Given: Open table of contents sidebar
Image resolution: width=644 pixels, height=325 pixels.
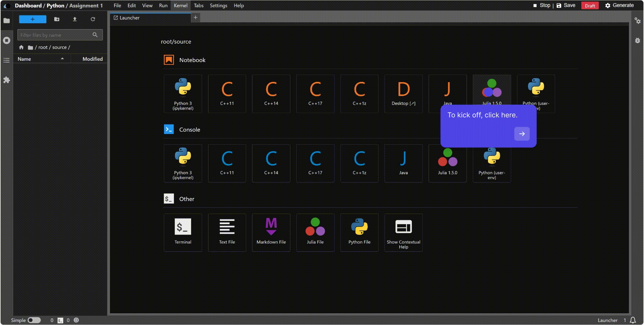Looking at the screenshot, I should tap(7, 60).
